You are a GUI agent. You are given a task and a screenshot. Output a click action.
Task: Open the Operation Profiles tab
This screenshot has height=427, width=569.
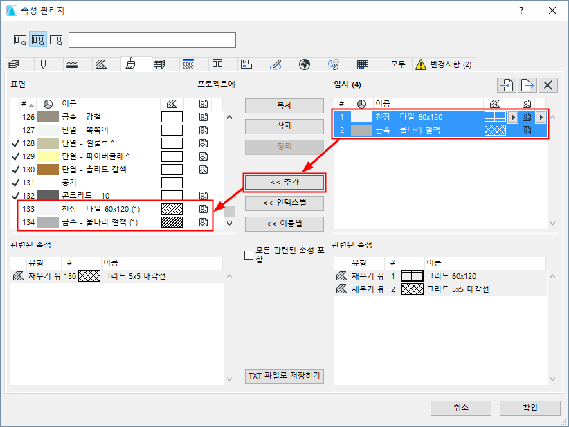tap(334, 64)
